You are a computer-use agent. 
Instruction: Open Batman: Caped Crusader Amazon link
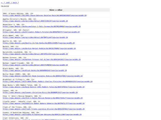[x=35, y=65]
